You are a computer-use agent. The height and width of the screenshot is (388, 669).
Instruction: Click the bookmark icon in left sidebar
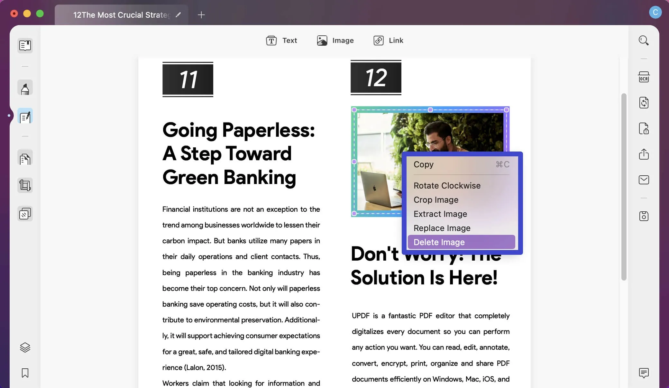[25, 373]
